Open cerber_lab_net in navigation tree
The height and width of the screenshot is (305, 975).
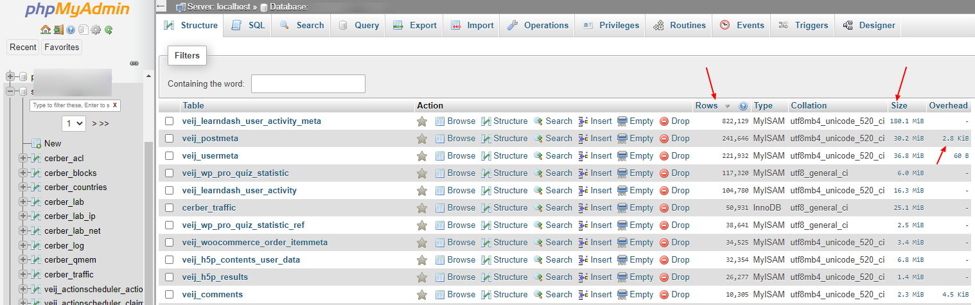[73, 231]
